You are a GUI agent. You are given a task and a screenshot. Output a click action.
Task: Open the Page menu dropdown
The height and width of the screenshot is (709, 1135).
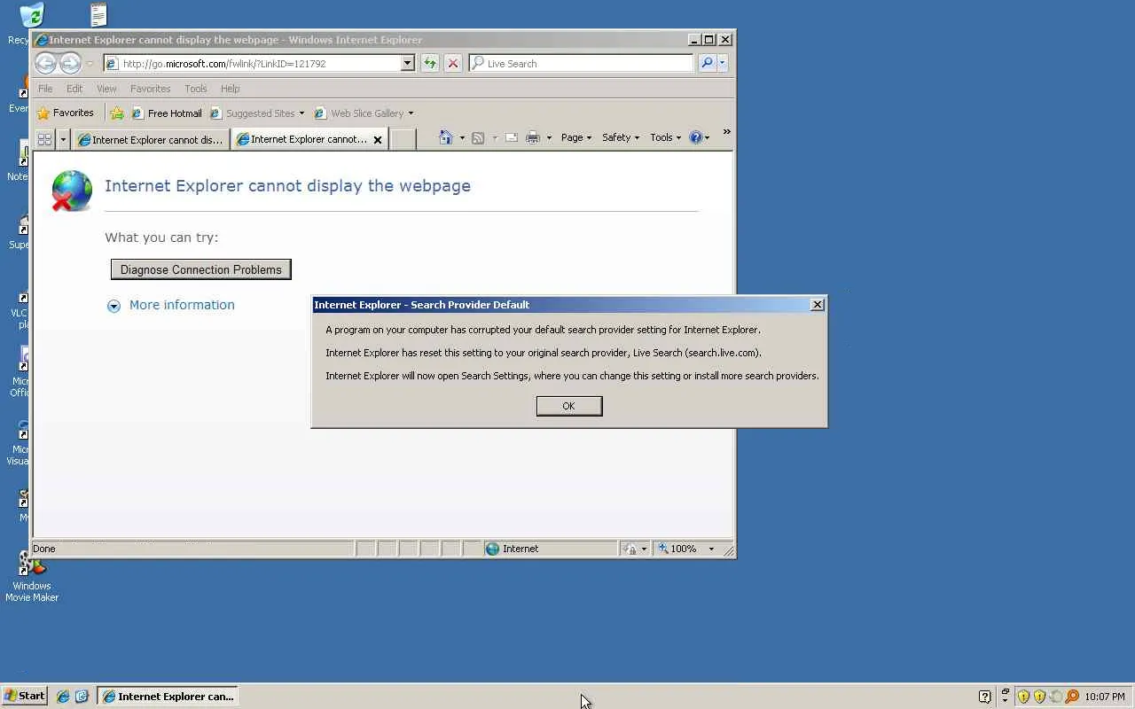575,137
